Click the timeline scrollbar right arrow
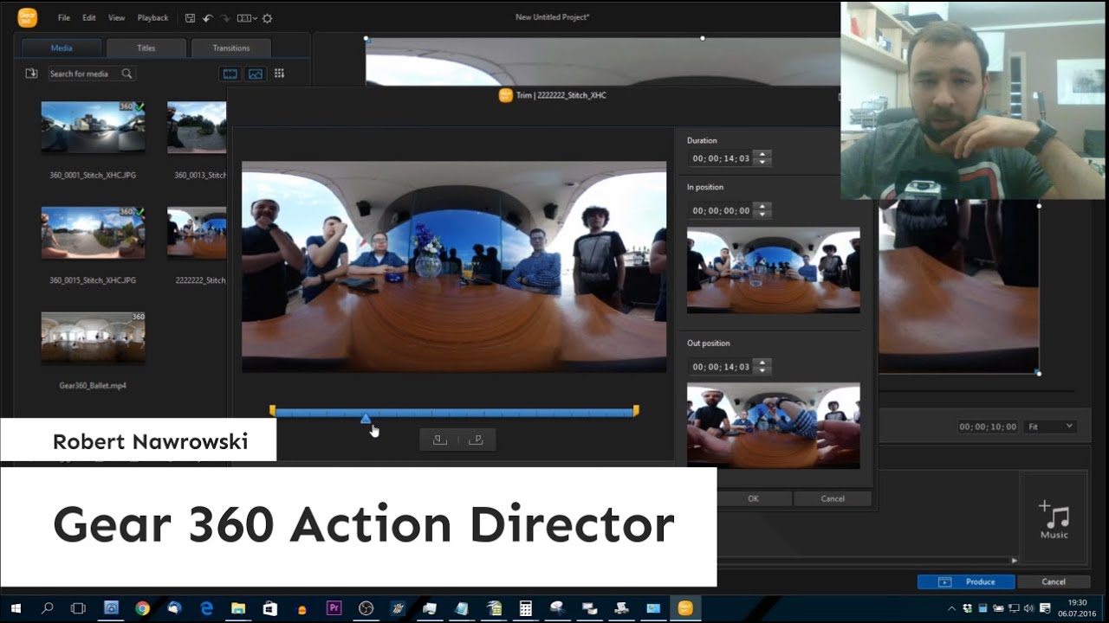1109x623 pixels. pyautogui.click(x=1015, y=561)
